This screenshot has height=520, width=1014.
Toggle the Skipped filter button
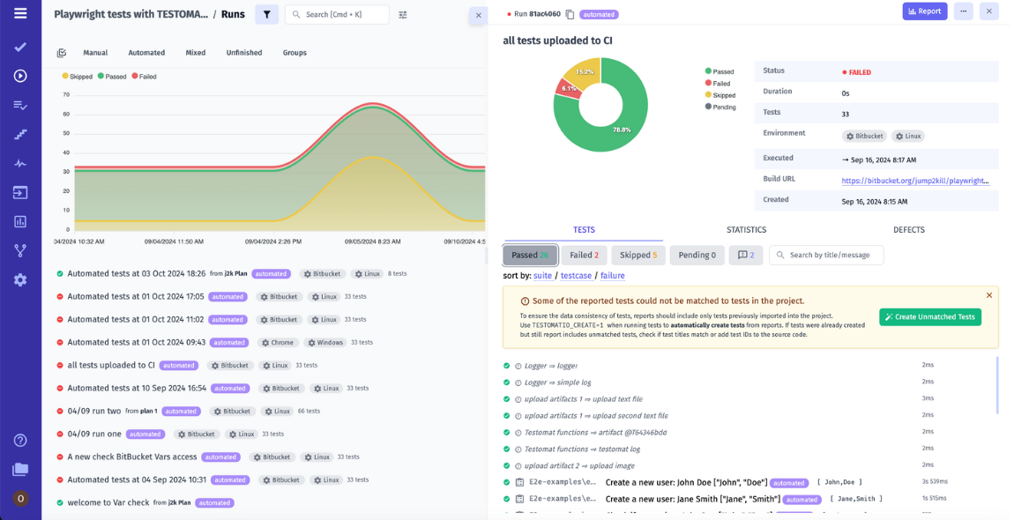[x=637, y=256]
